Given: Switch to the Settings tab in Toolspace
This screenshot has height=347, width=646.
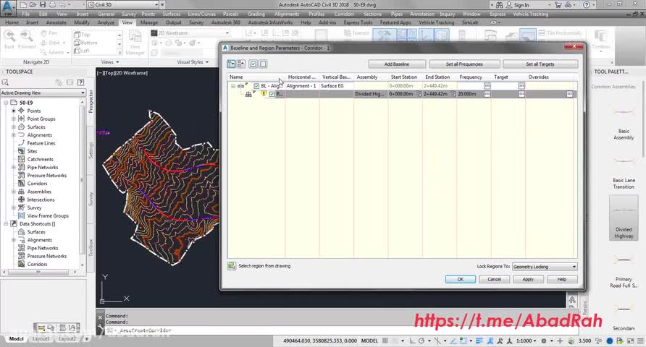Looking at the screenshot, I should (x=91, y=150).
